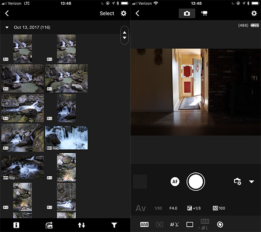Open camera settings icon beside shutter

[237, 182]
